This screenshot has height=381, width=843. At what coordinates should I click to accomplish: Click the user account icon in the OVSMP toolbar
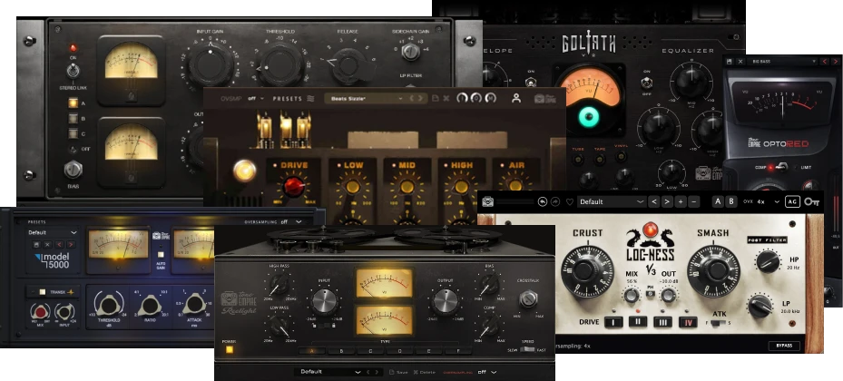(x=516, y=98)
